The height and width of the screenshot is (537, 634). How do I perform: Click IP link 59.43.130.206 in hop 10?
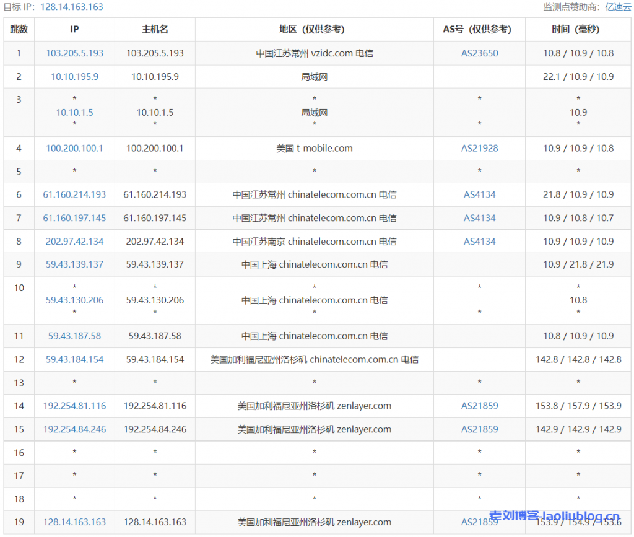pyautogui.click(x=74, y=300)
